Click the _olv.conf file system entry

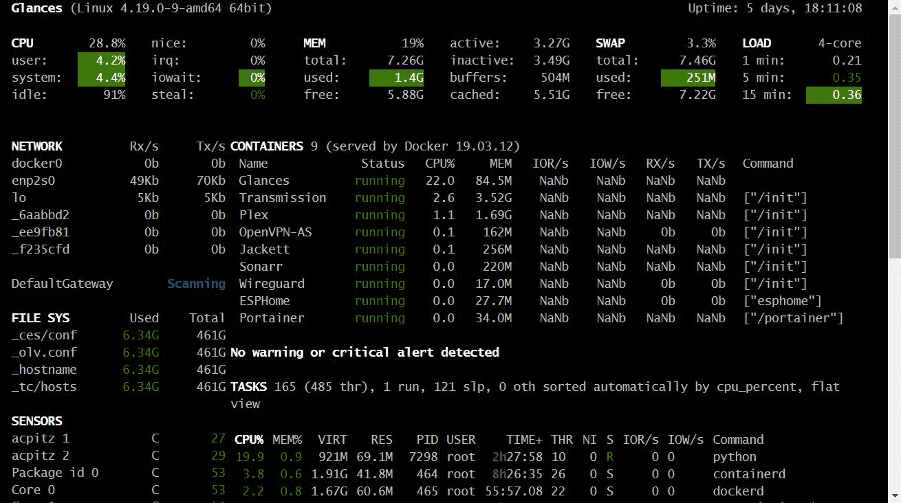(x=44, y=353)
